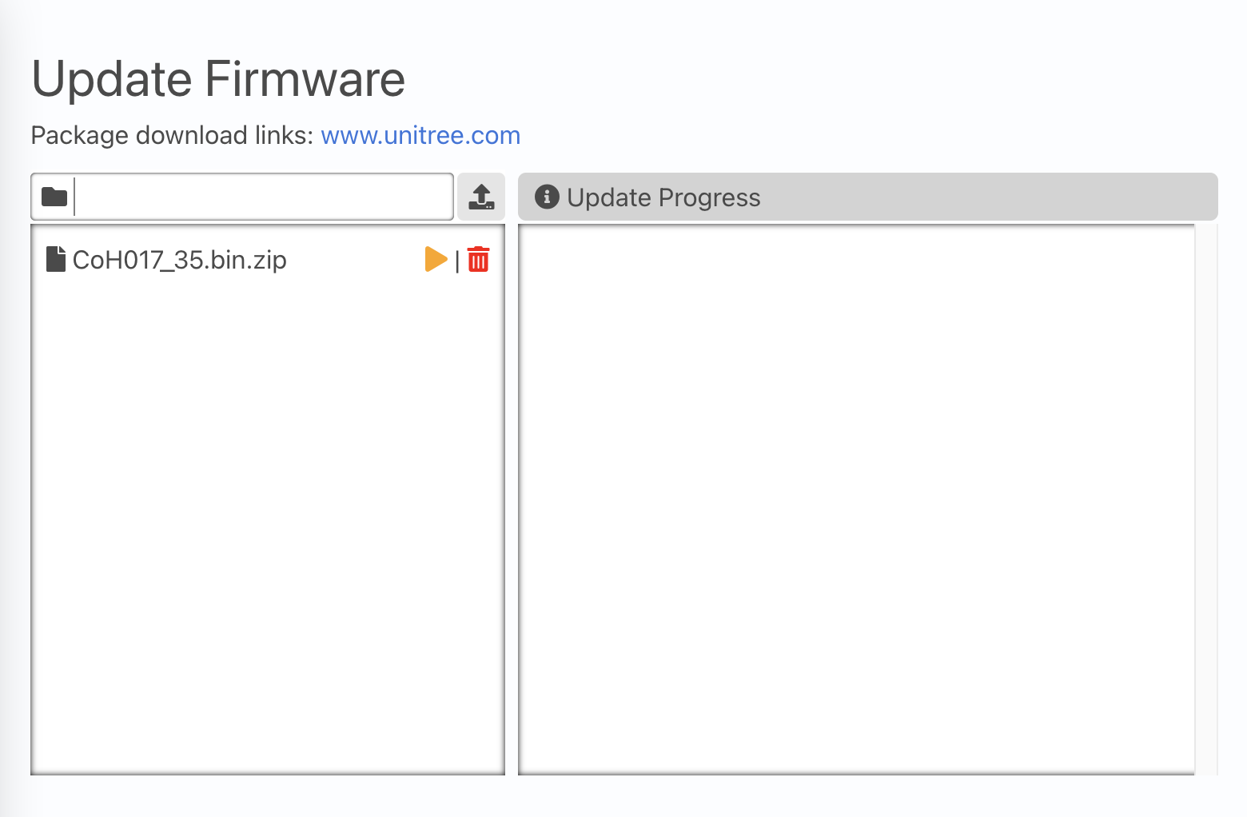This screenshot has width=1247, height=817.
Task: Click the upload firmware button
Action: click(x=481, y=197)
